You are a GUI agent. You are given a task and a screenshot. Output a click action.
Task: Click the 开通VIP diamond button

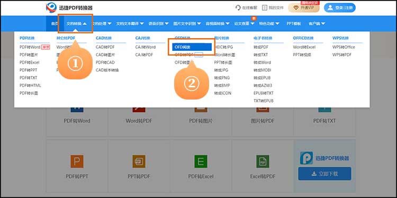pos(304,8)
